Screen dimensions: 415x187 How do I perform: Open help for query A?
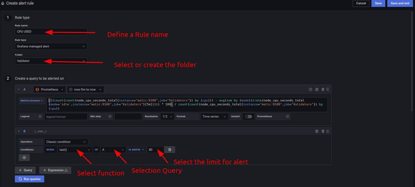tap(310, 89)
